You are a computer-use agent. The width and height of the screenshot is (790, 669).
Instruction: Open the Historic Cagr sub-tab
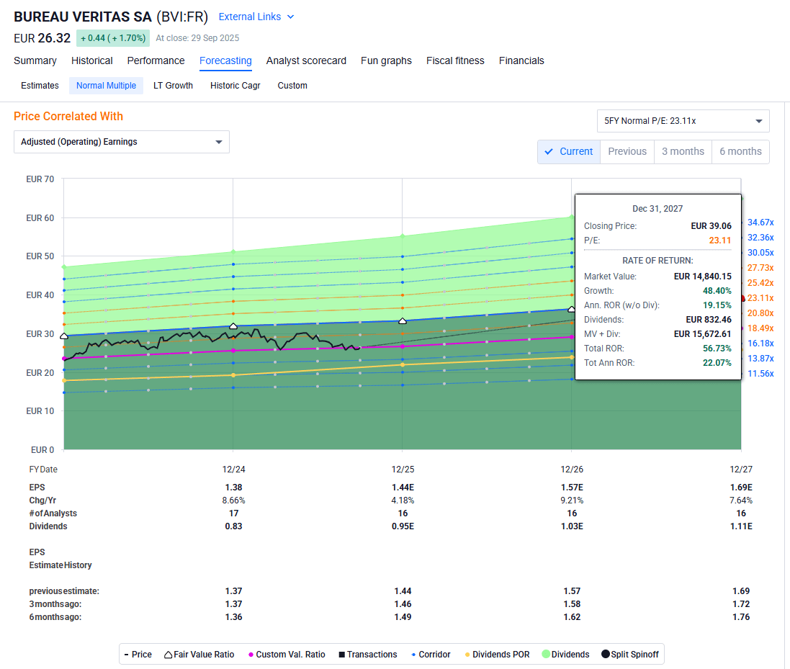(x=235, y=85)
